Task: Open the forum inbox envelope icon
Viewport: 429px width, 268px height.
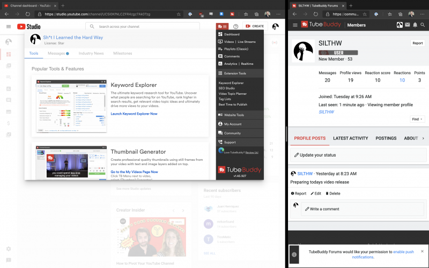Action: 407,25
